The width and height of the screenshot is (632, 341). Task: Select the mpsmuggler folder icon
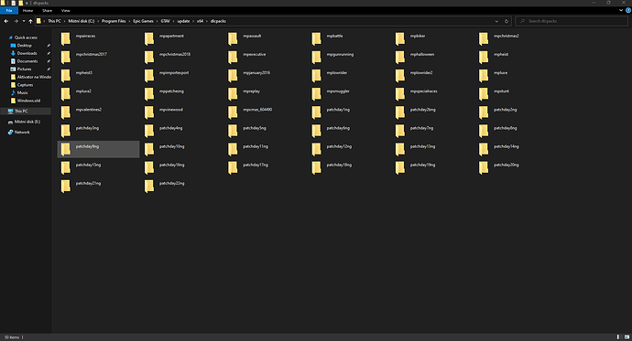coord(316,94)
